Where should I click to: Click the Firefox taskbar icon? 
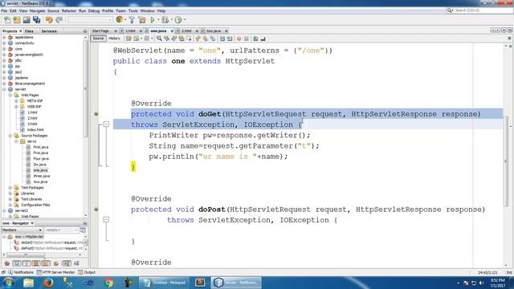(x=48, y=283)
